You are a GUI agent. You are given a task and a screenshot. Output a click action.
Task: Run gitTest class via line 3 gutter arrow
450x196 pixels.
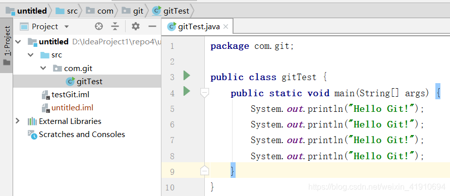point(187,76)
